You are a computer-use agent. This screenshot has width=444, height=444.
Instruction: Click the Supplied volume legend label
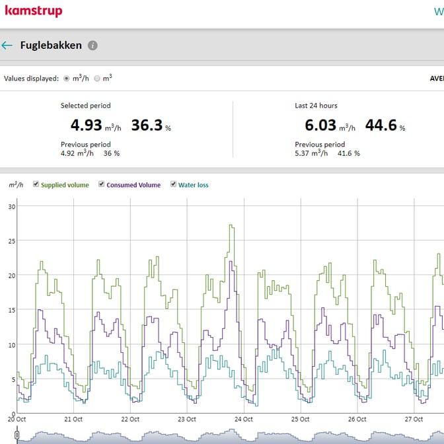tap(65, 185)
